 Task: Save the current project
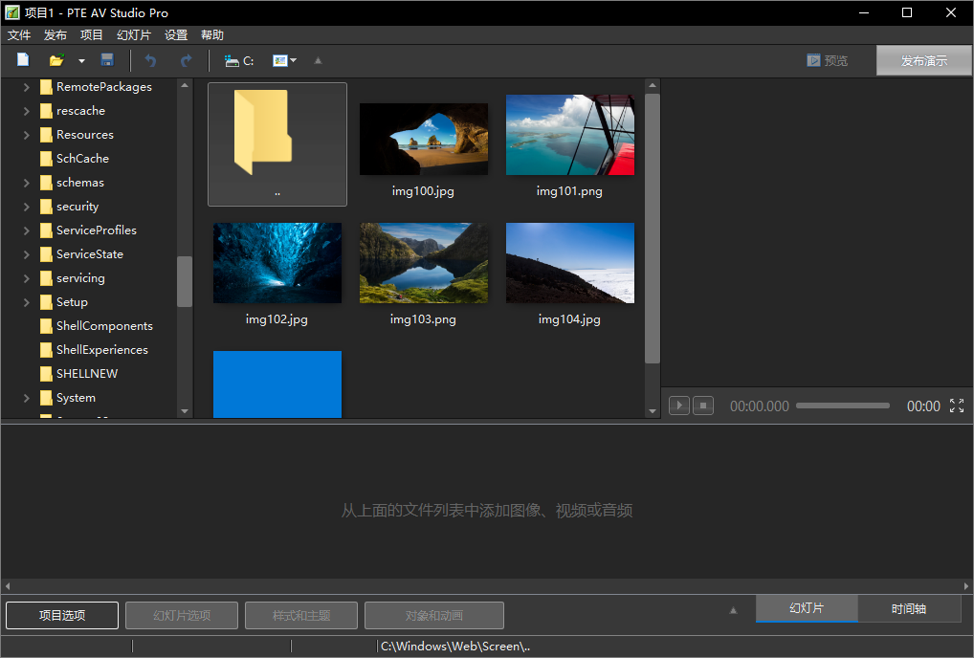coord(106,59)
